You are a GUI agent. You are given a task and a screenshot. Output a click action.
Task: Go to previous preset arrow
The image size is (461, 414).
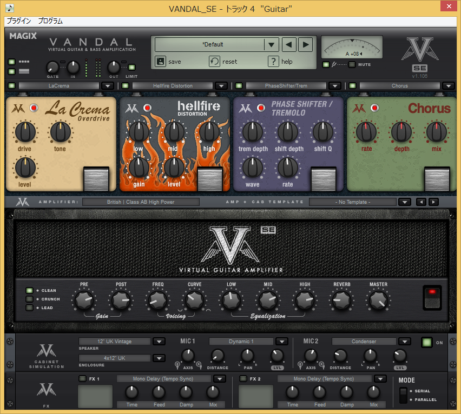tap(289, 45)
